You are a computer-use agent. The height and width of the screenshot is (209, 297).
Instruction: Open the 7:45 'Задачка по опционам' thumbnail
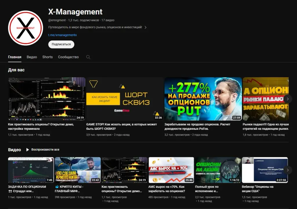[x=31, y=170]
